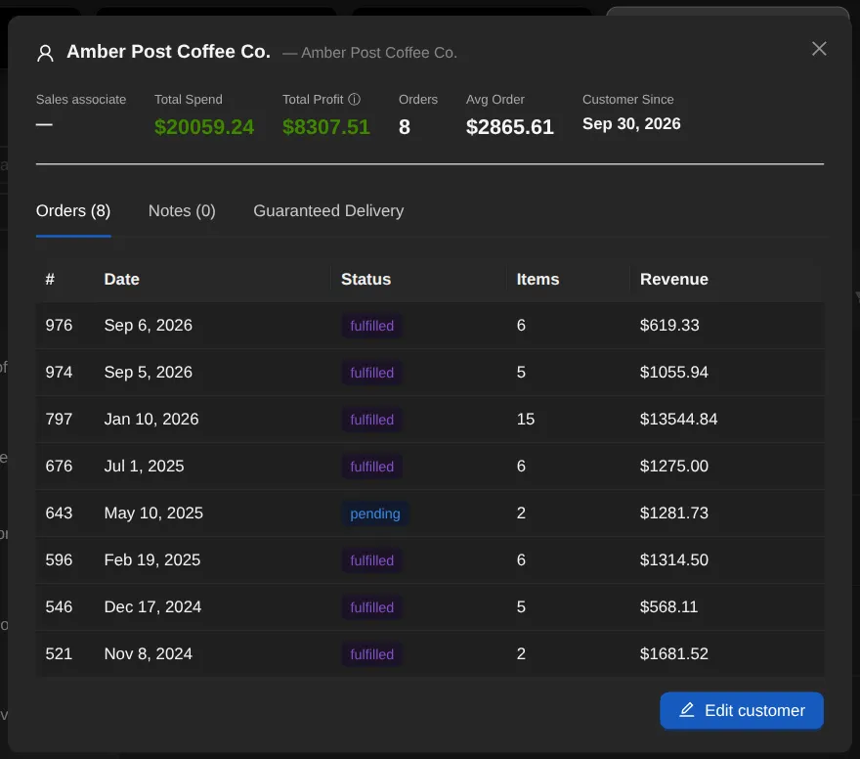Close the customer details dialog
Viewport: 860px width, 759px height.
tap(818, 49)
